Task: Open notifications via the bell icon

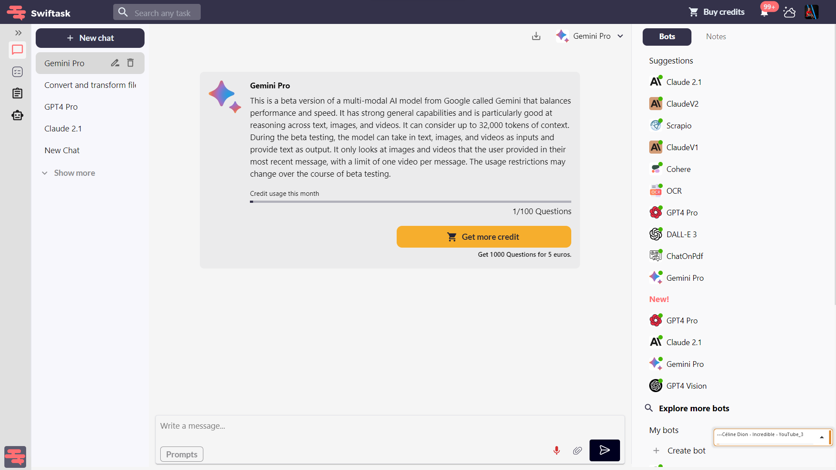Action: click(x=763, y=13)
